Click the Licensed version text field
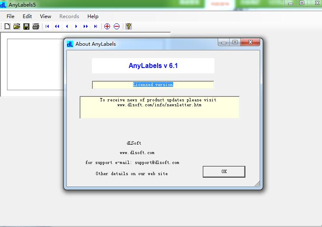 153,85
